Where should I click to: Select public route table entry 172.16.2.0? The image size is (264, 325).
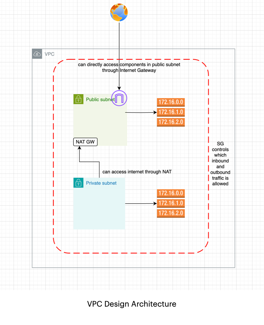[171, 122]
